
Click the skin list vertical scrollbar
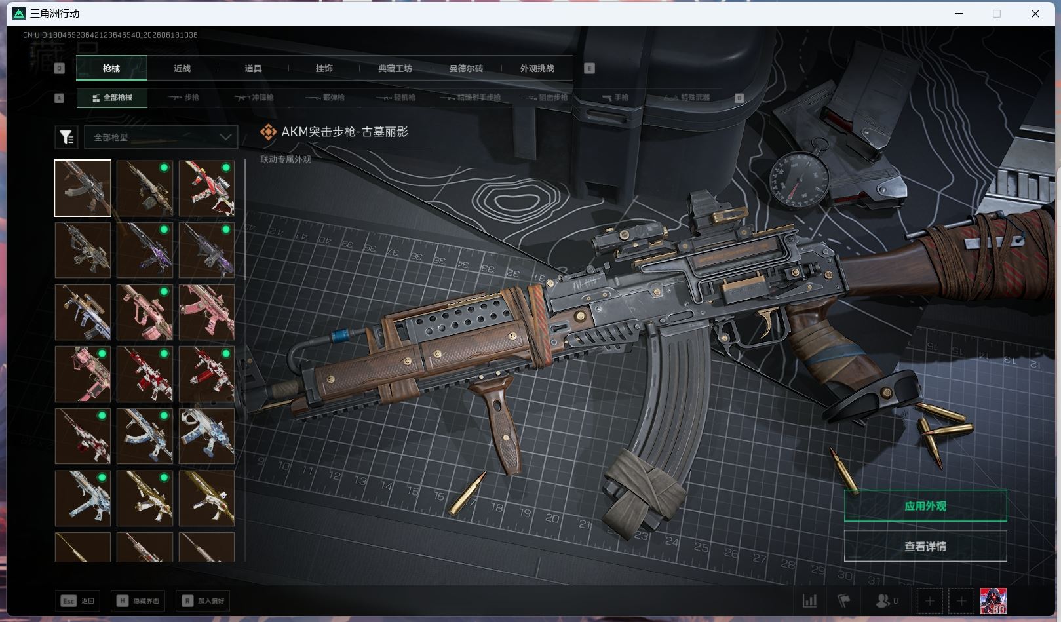pos(245,220)
